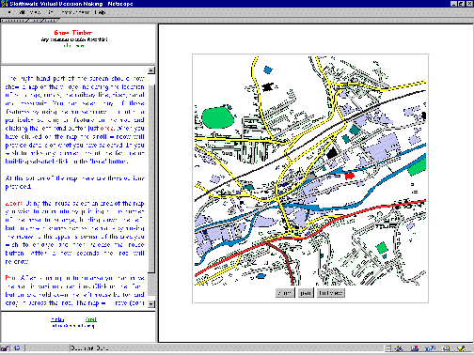This screenshot has height=355, width=474.
Task: Select the small blue pond at the map bottom
Action: pos(261,276)
